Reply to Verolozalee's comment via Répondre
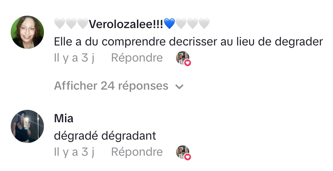This screenshot has width=333, height=171. click(137, 58)
